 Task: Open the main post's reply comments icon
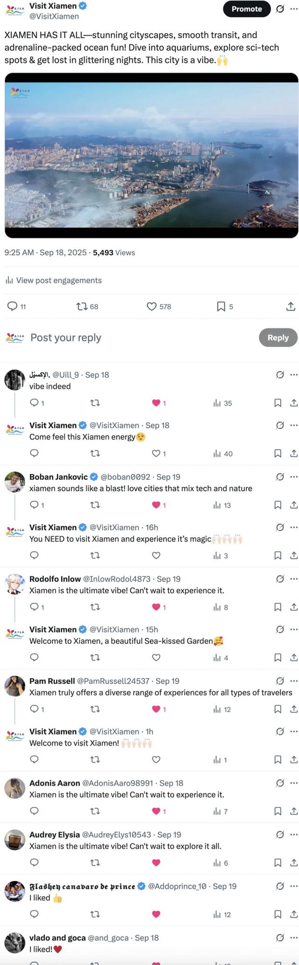click(x=13, y=306)
